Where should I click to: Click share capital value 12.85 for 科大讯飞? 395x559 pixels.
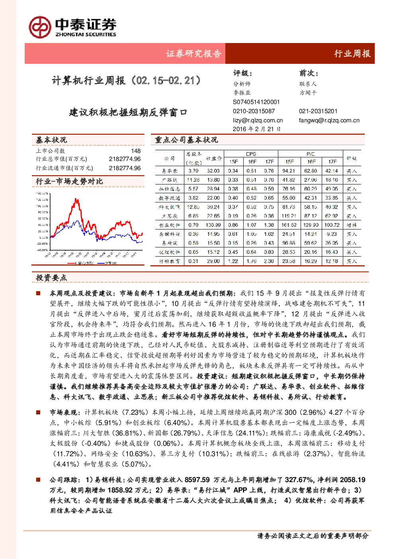point(194,207)
